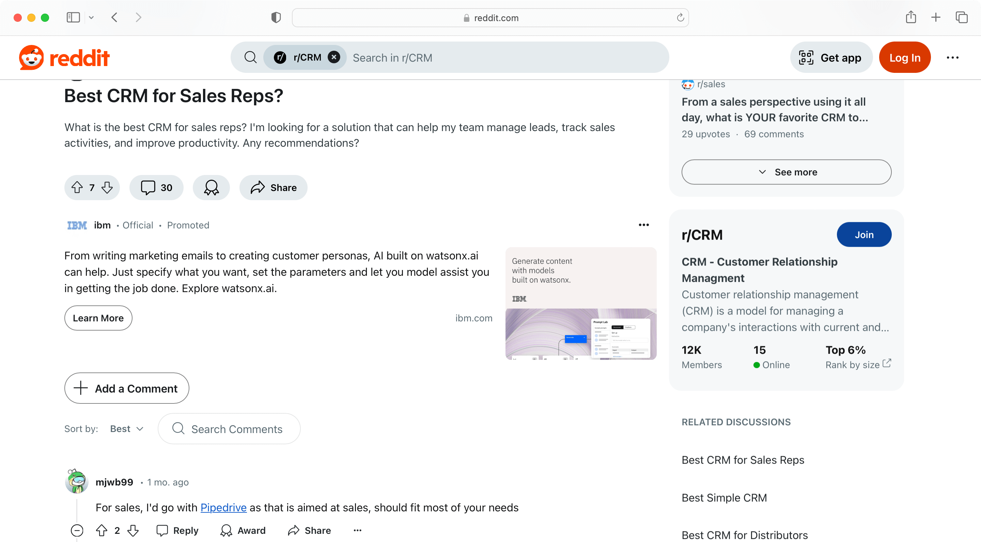Click the Log In button top right
Viewport: 981px width, 542px height.
click(905, 58)
